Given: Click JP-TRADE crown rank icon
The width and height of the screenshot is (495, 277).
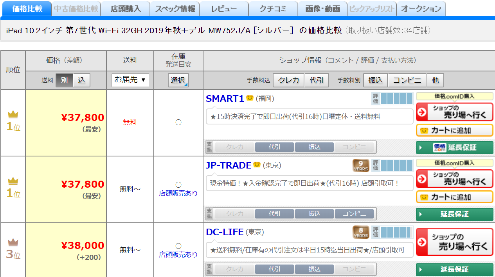Looking at the screenshot, I should pos(13,181).
